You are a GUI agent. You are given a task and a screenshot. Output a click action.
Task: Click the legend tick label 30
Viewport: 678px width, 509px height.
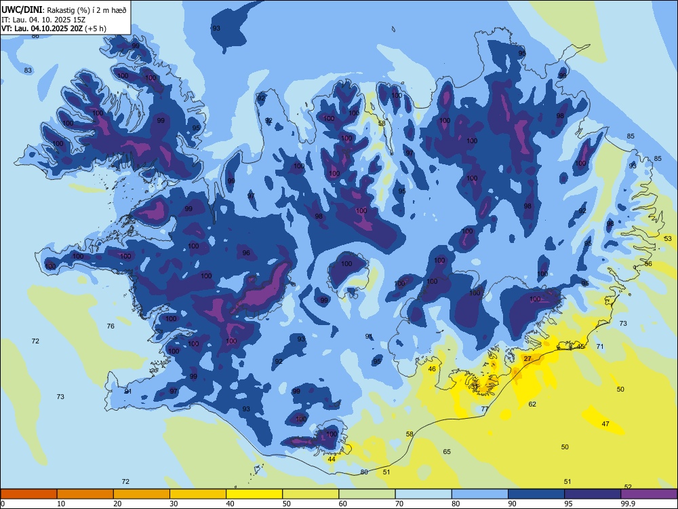174,504
